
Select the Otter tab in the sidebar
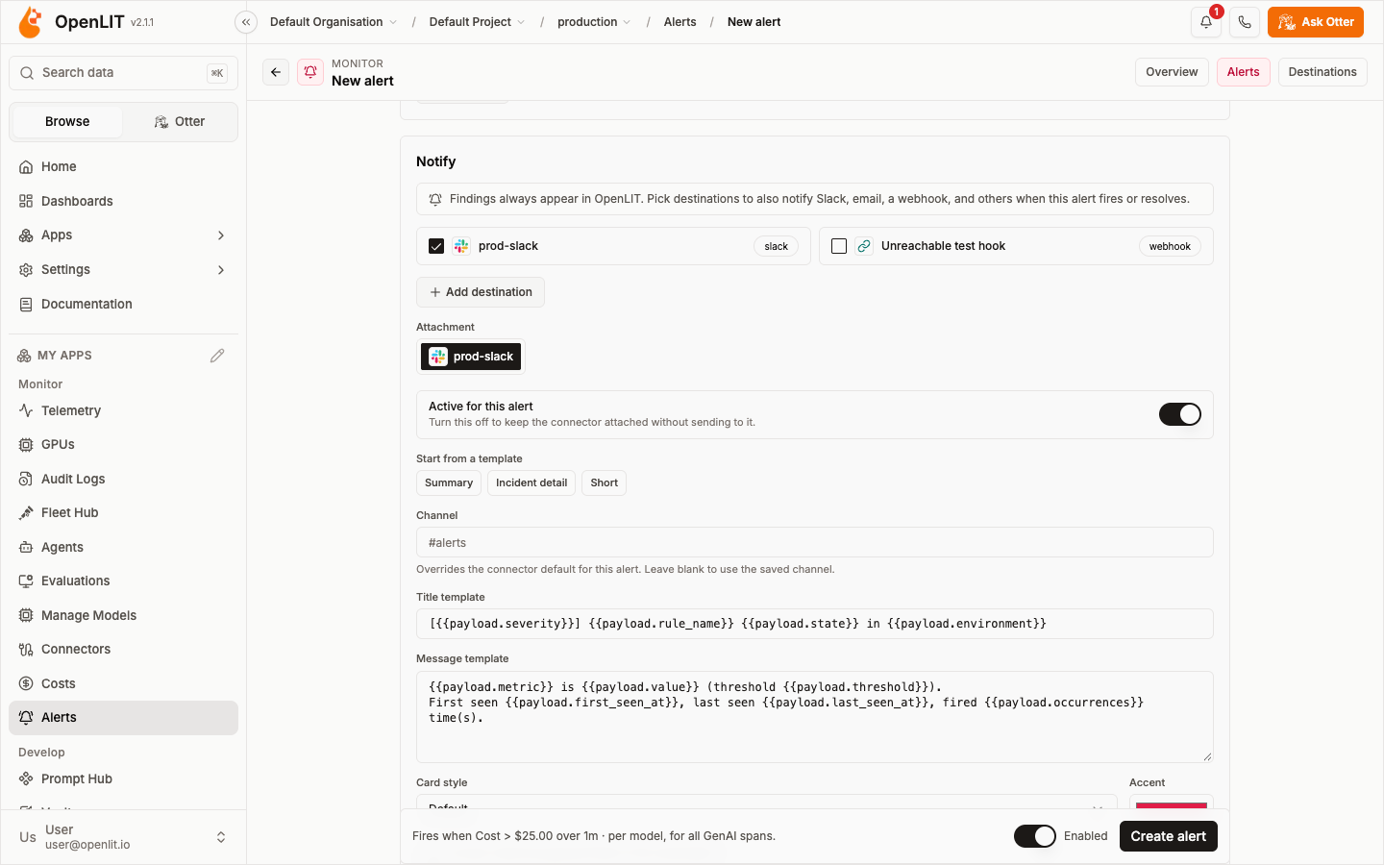pos(180,122)
